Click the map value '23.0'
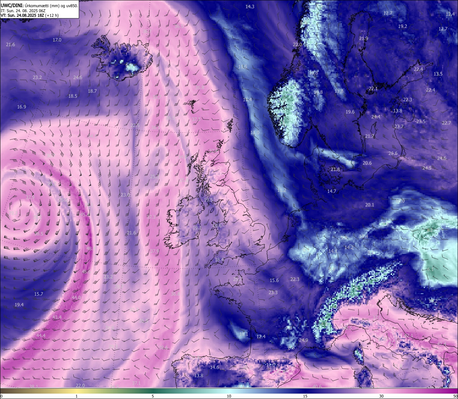 click(x=125, y=195)
